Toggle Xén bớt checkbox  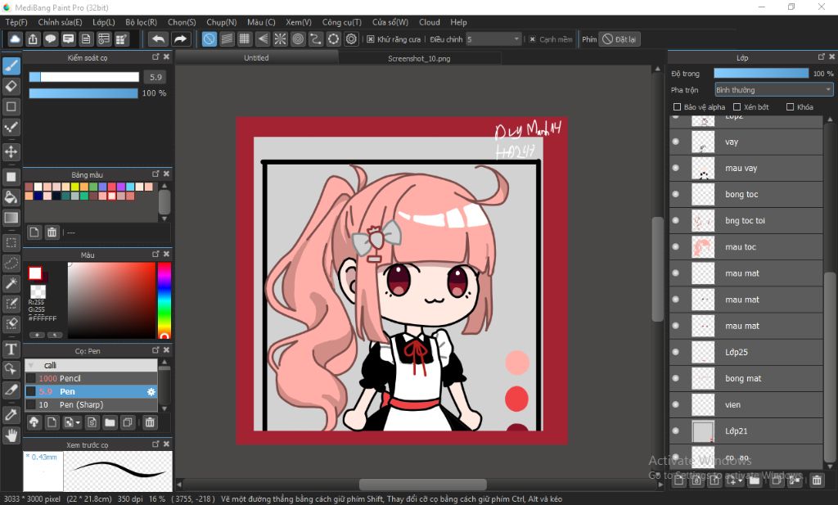tap(737, 107)
